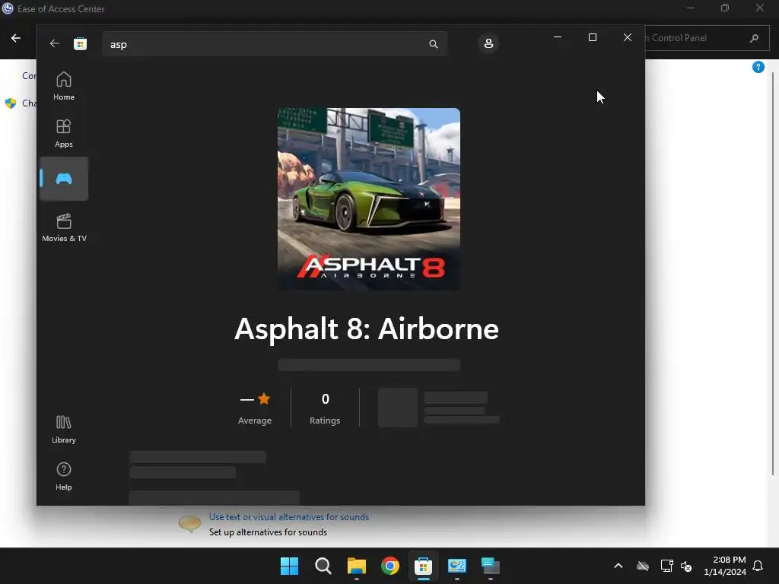Click the Asphalt 8: Airborne title
The height and width of the screenshot is (584, 779).
tap(367, 328)
